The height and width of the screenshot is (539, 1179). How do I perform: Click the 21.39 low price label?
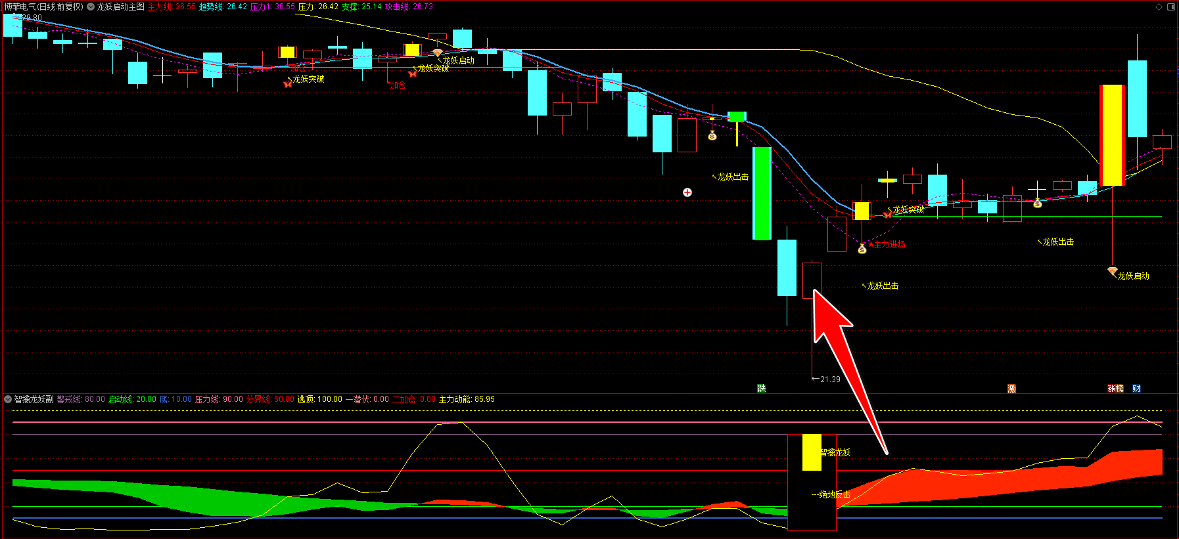830,379
